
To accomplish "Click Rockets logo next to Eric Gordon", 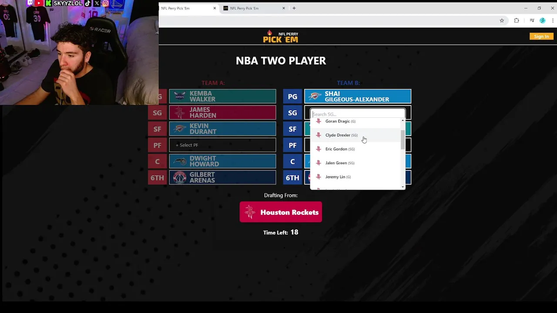I will pos(319,149).
